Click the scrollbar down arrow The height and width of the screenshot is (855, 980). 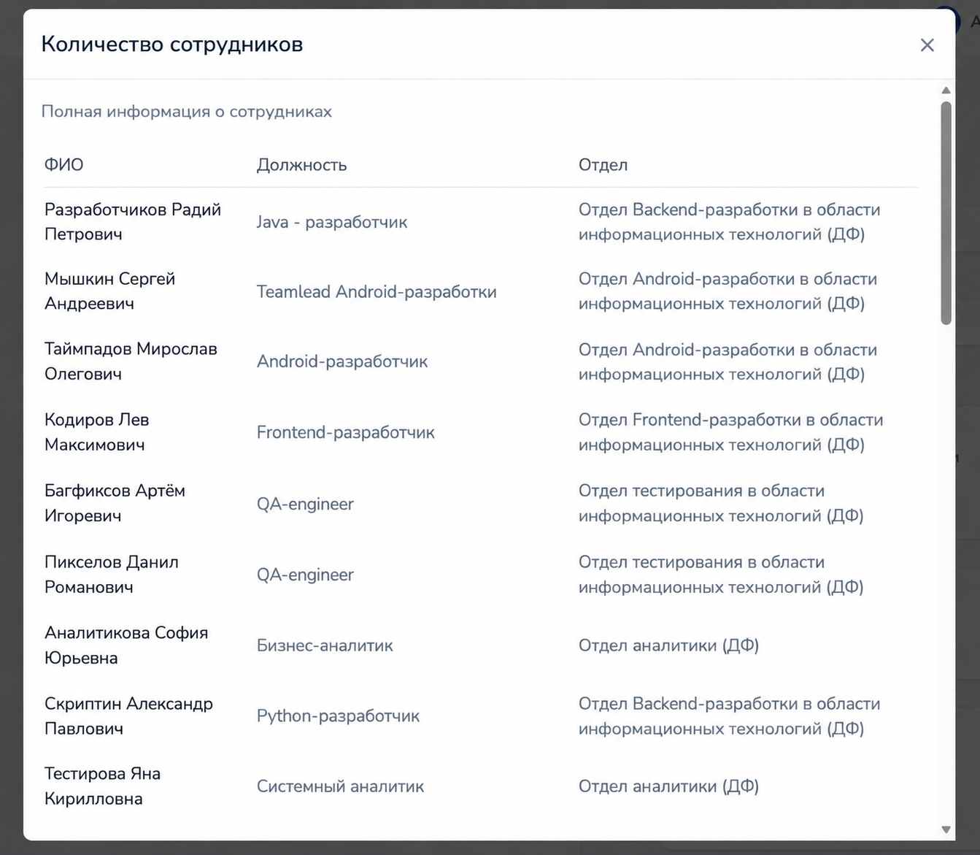pyautogui.click(x=946, y=829)
